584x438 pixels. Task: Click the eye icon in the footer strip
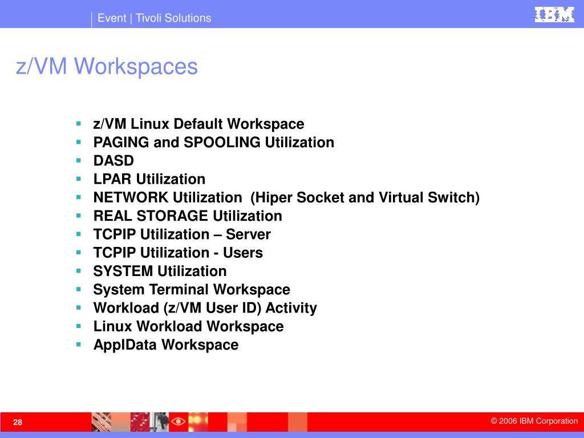[178, 421]
